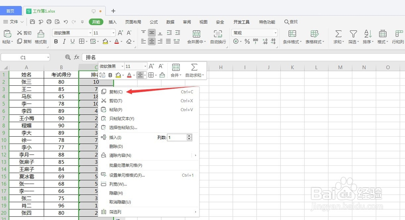
Task: Click the increase font size A+ in ribbon
Action: point(120,33)
